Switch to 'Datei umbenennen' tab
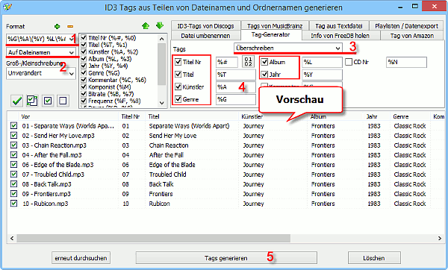 [205, 36]
